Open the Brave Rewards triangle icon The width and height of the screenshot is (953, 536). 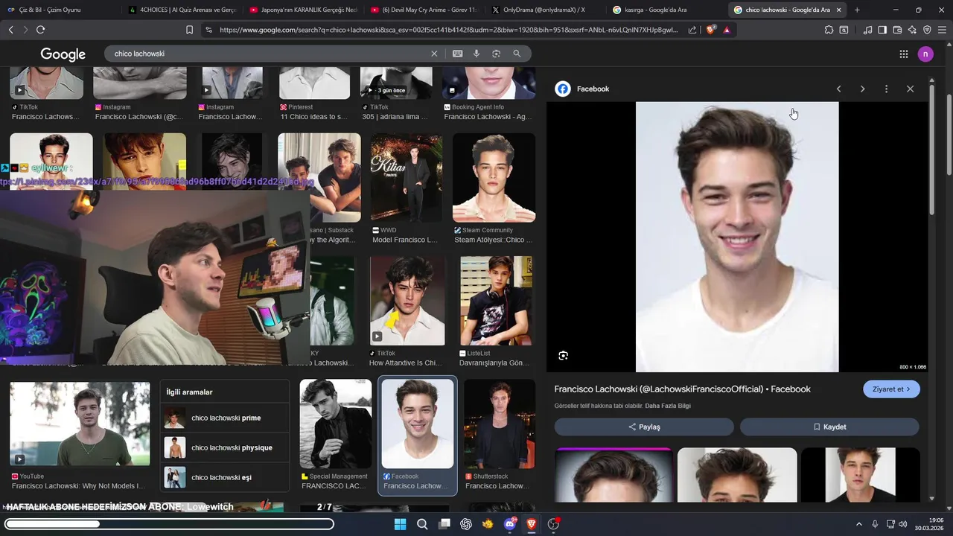[x=727, y=30]
